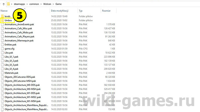The height and width of the screenshot is (112, 200).
Task: Select the Objects_Architecture_M1-MISC.pak file
Action: (x=23, y=97)
